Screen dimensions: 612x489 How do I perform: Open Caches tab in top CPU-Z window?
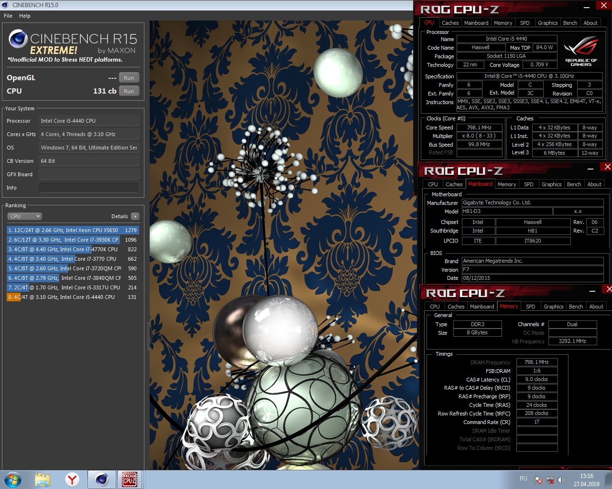450,23
